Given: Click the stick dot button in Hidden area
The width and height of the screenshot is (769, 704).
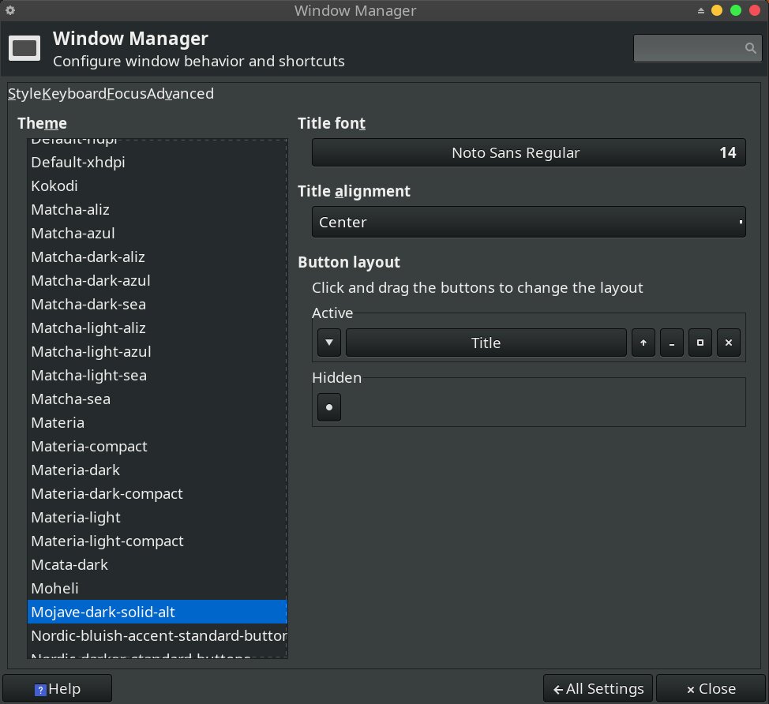Looking at the screenshot, I should pos(329,408).
